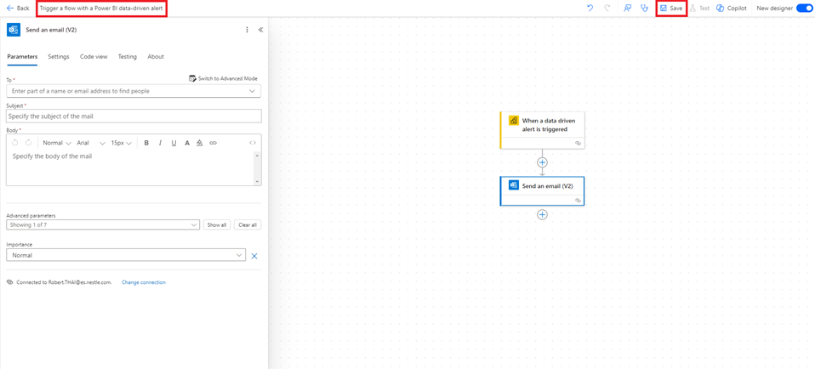Collapse the Send an email panel
815x369 pixels.
[260, 30]
